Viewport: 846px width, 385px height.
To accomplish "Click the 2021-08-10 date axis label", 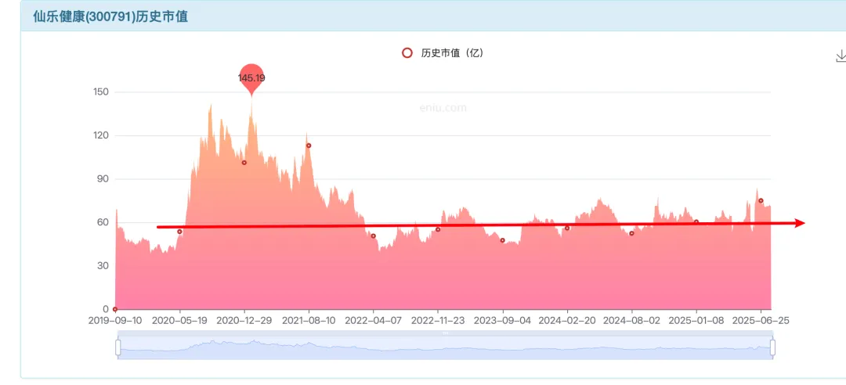I will click(309, 320).
